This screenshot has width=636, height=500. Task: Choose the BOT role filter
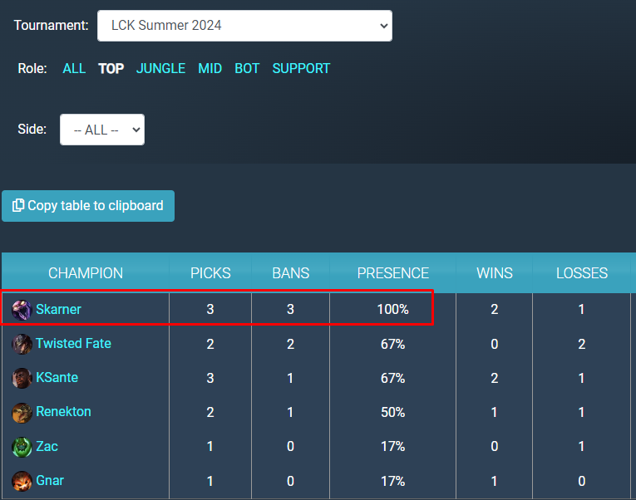[x=247, y=69]
